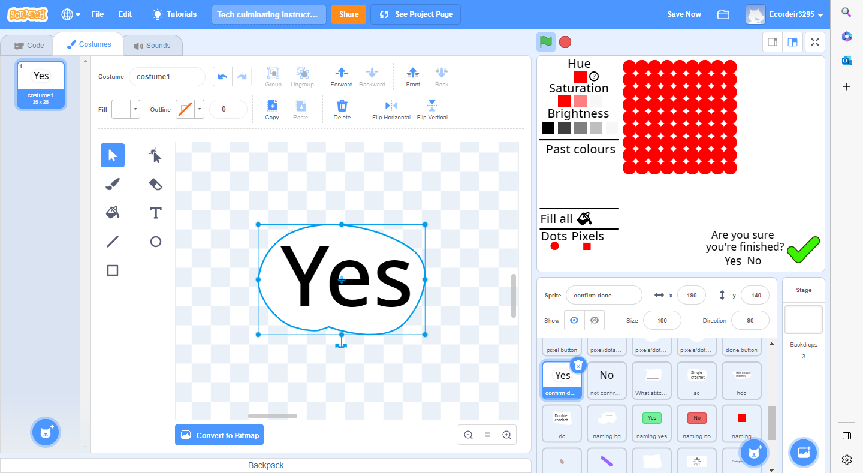Open the language globe dropdown
The height and width of the screenshot is (473, 863).
pyautogui.click(x=68, y=14)
